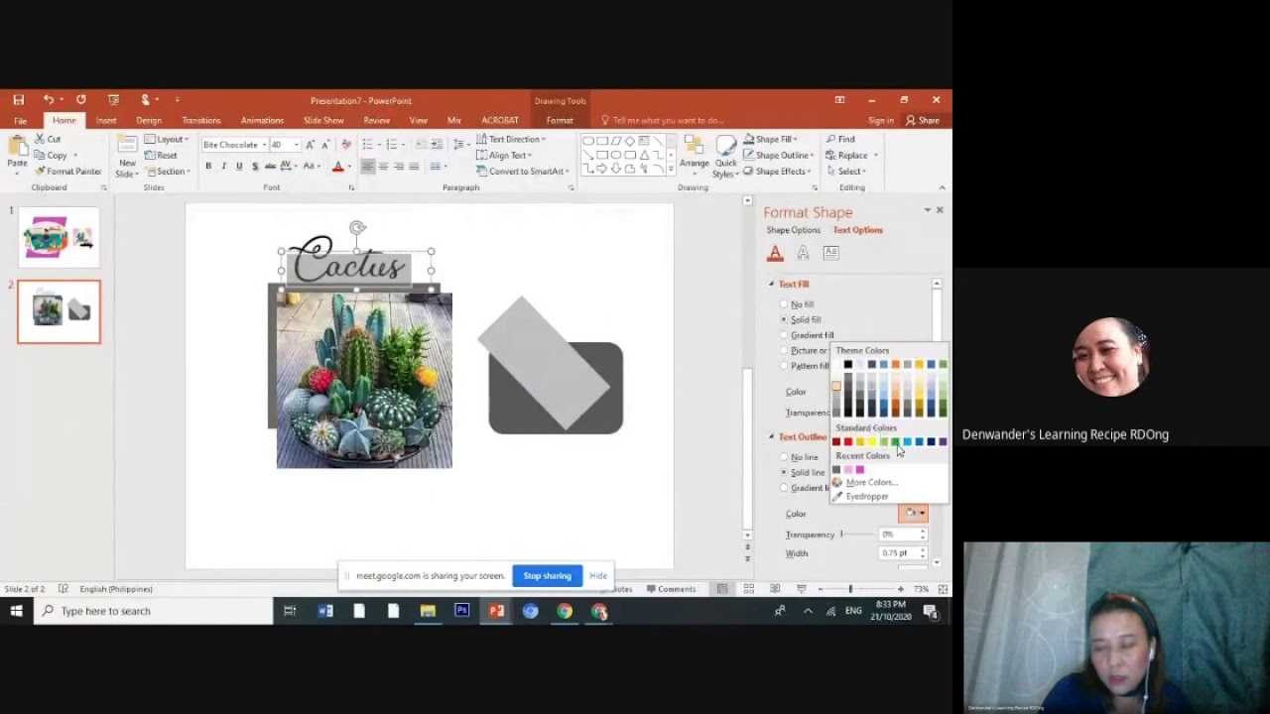Click Stop sharing button
This screenshot has width=1270, height=714.
[x=547, y=575]
